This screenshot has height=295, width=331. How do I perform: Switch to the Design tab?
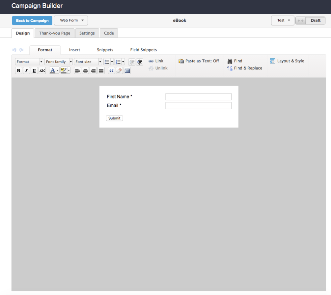pyautogui.click(x=23, y=33)
